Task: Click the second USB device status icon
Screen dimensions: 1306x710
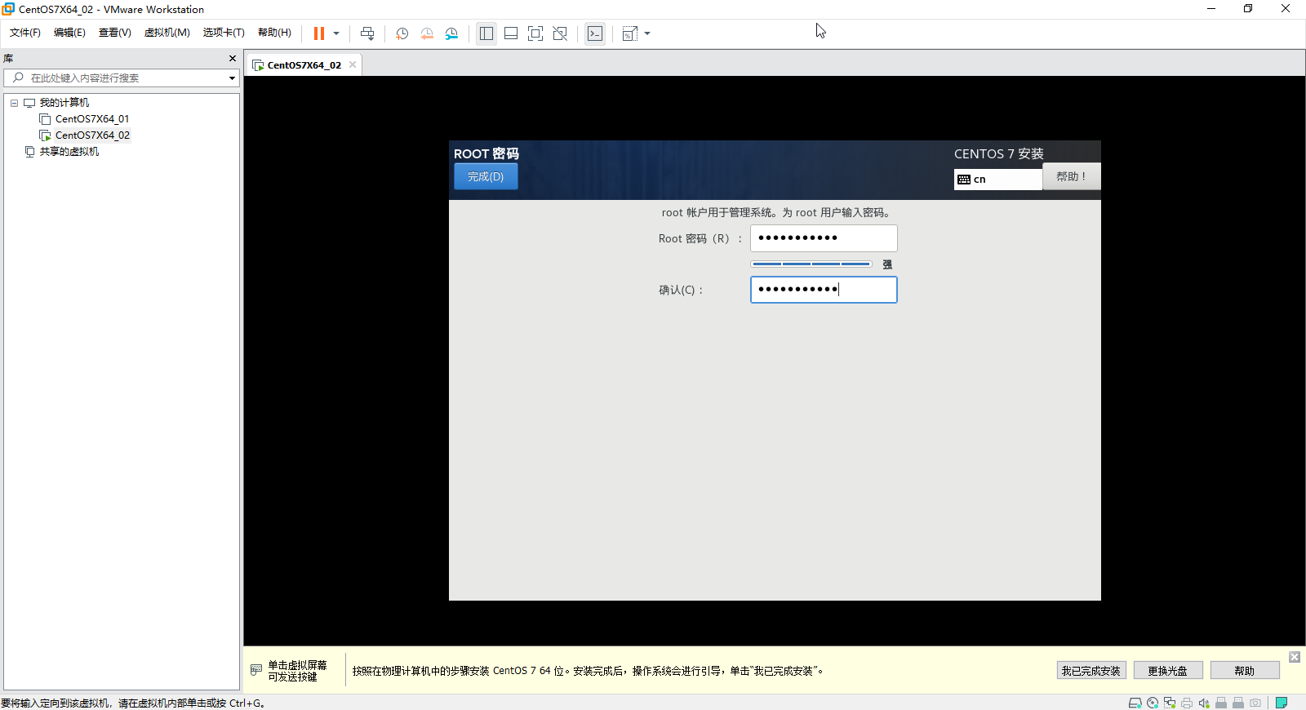Action: point(1238,703)
